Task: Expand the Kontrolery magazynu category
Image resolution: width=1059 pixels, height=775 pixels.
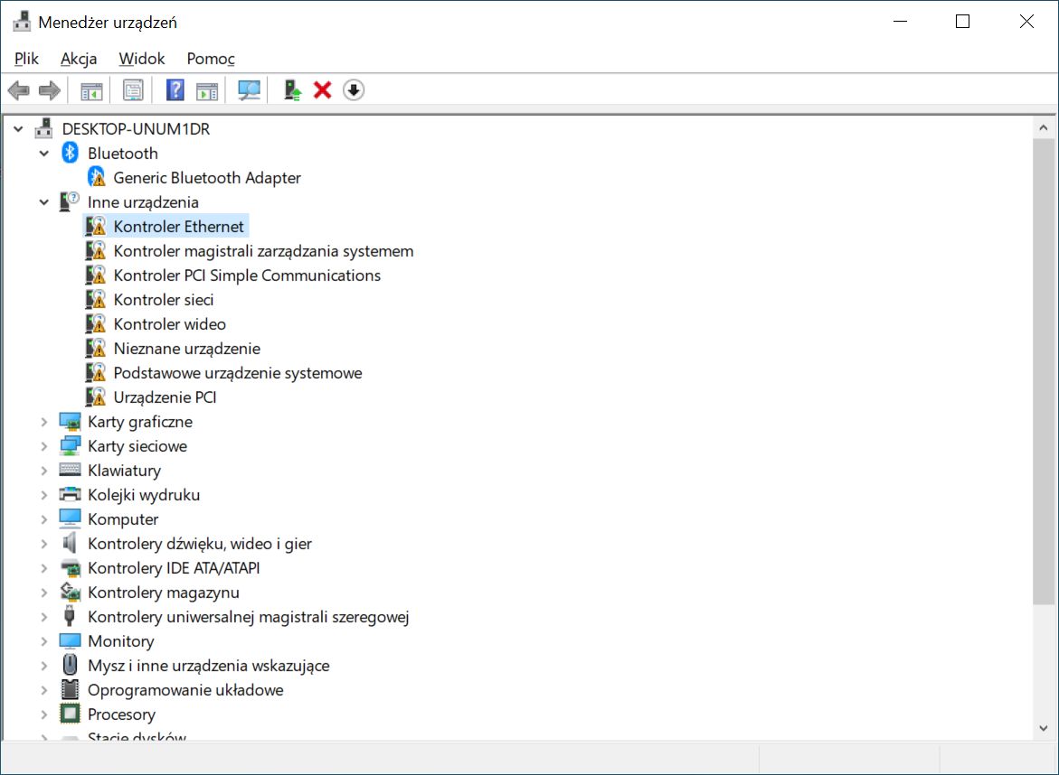Action: (44, 593)
